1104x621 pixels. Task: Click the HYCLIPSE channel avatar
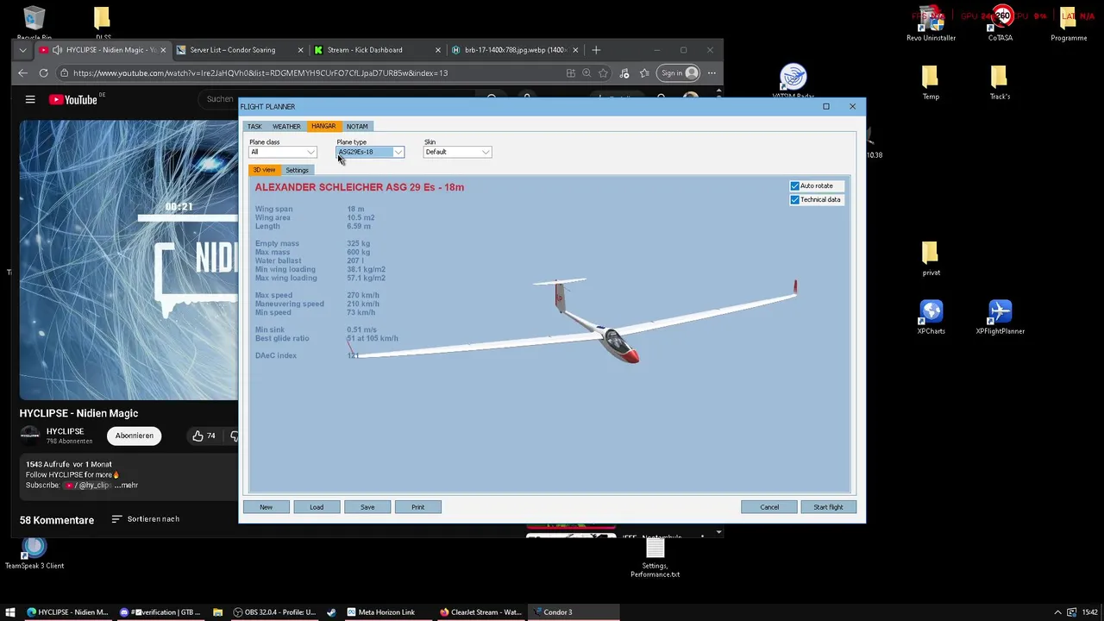30,435
